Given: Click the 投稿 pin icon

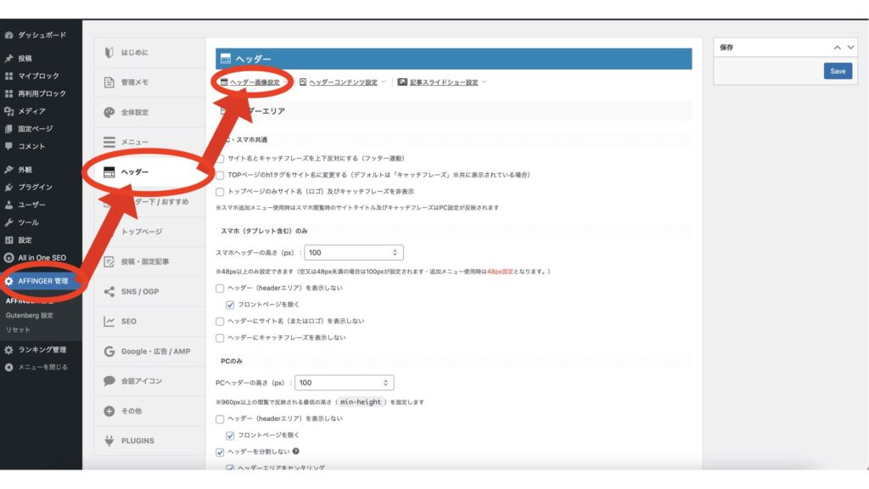Looking at the screenshot, I should click(8, 59).
